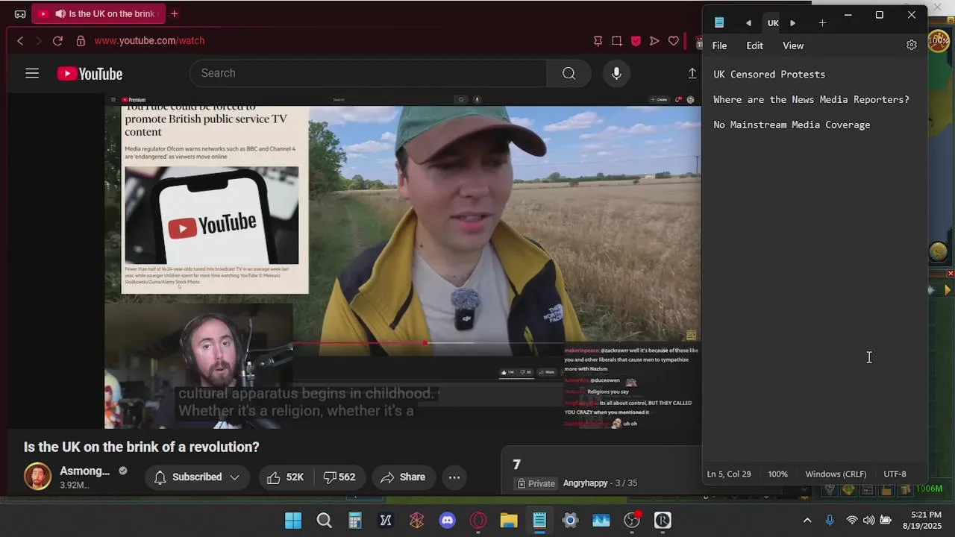Share the video via Share button
This screenshot has width=955, height=537.
(x=402, y=477)
